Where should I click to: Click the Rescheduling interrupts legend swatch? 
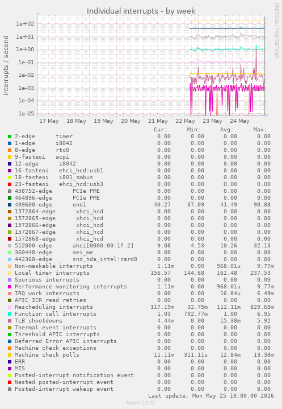tap(10, 307)
